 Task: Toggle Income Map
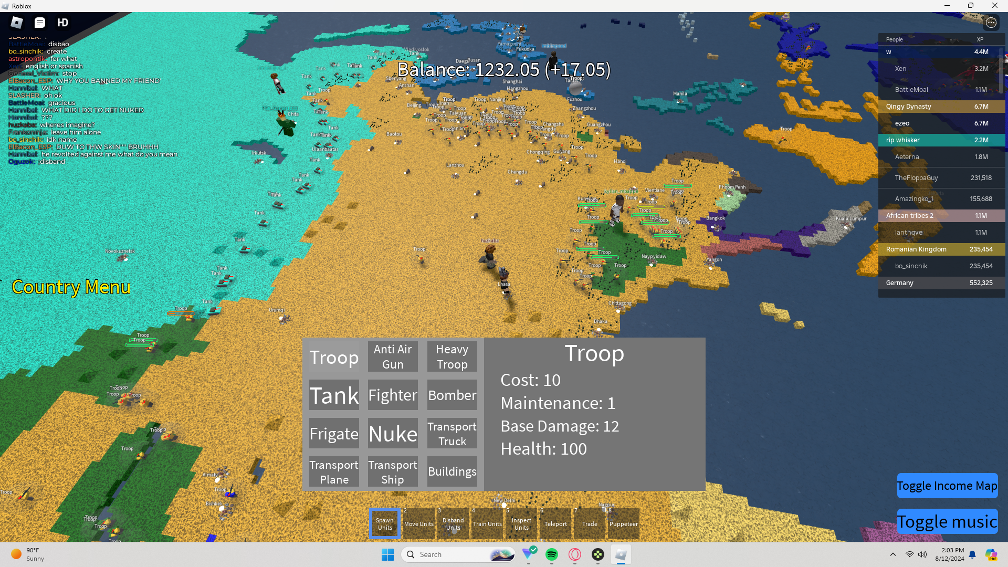pos(947,486)
